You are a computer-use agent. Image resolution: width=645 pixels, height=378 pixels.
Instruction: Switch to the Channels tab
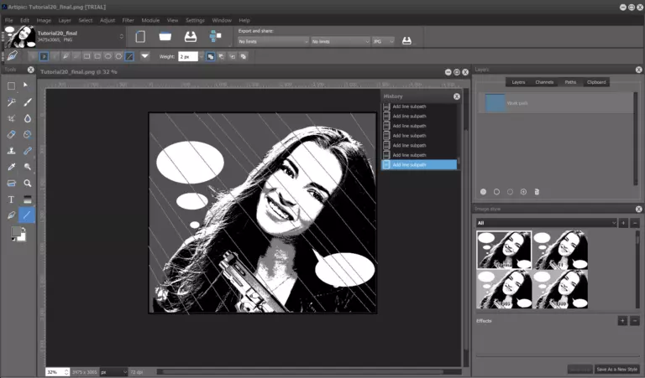544,82
